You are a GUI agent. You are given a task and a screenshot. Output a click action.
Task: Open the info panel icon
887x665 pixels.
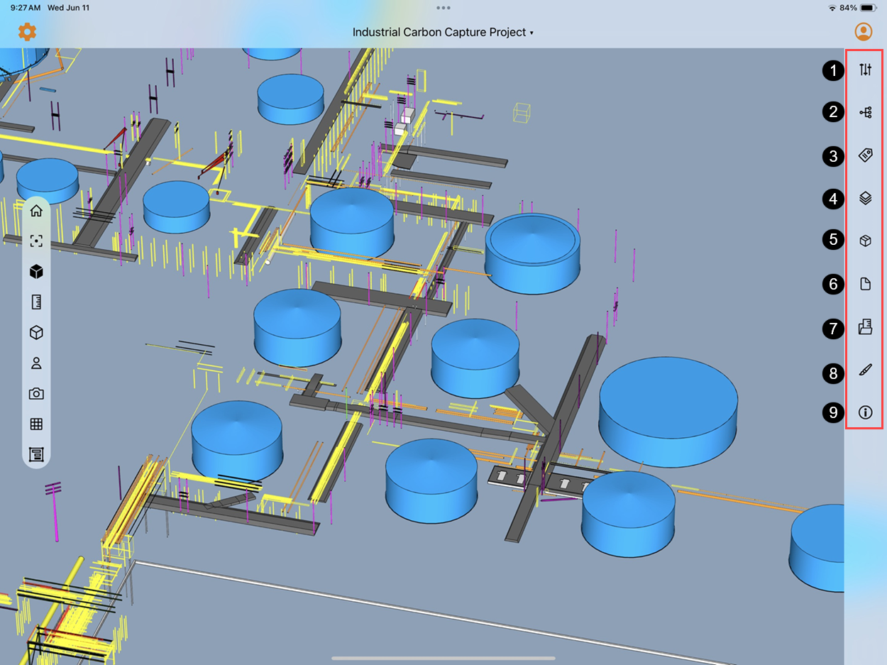point(865,412)
